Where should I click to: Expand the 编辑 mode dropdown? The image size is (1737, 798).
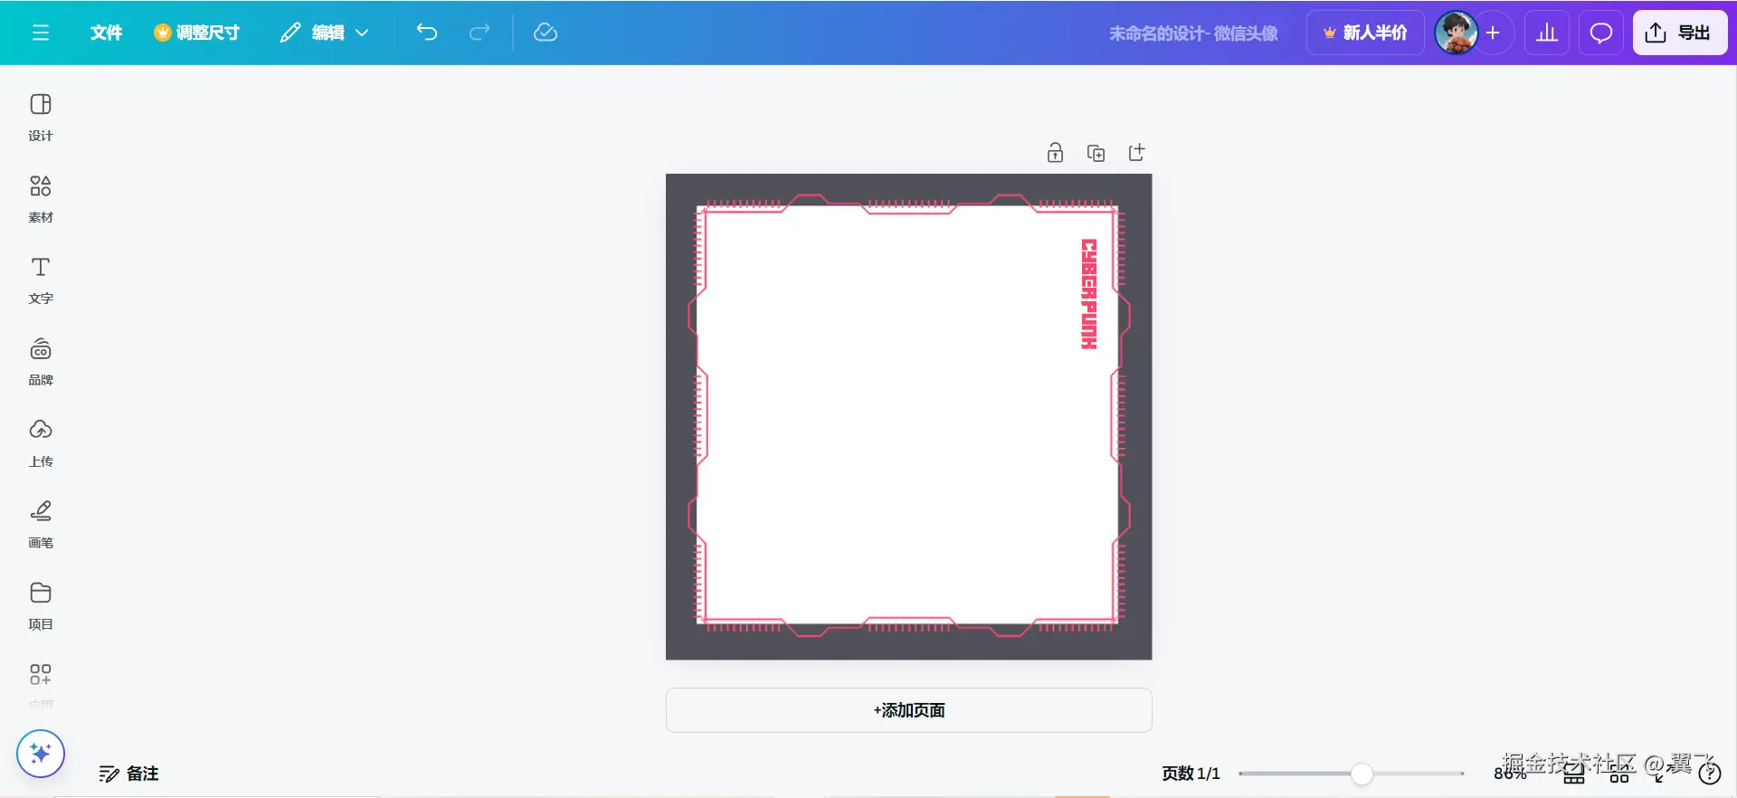(324, 33)
